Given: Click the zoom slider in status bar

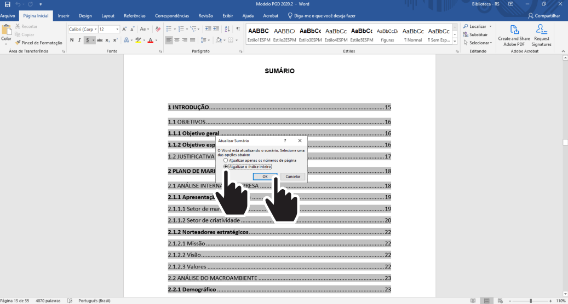Looking at the screenshot, I should 530,301.
